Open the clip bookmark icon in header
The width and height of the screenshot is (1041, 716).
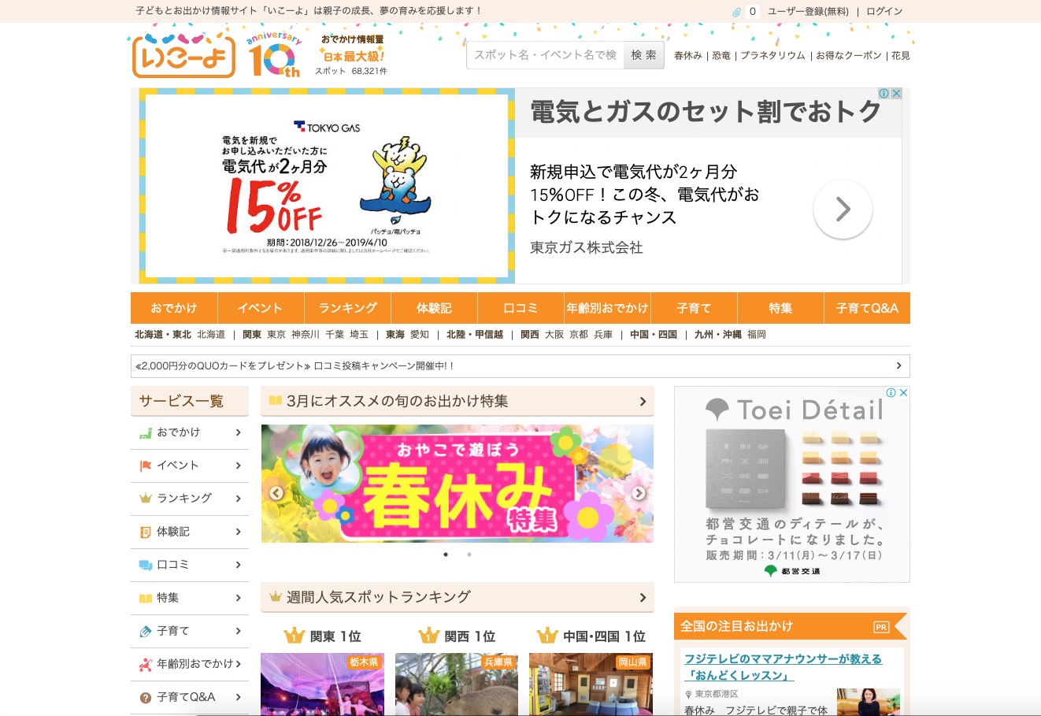(x=736, y=12)
